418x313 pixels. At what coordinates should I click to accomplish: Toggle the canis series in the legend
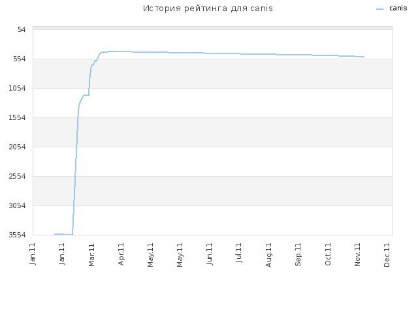tap(398, 8)
